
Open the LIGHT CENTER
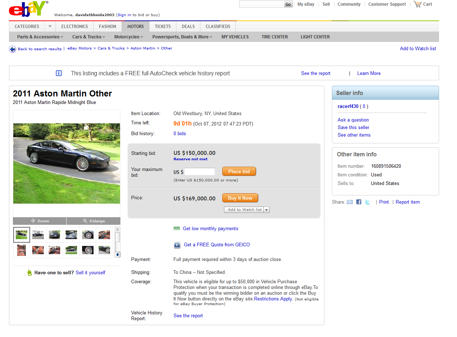tap(315, 37)
